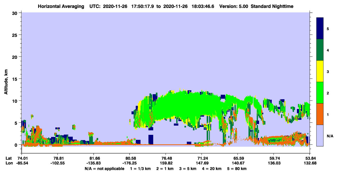Viewport: 344px width, 176px height.
Task: Click longitude value -85.54
Action: [22, 163]
